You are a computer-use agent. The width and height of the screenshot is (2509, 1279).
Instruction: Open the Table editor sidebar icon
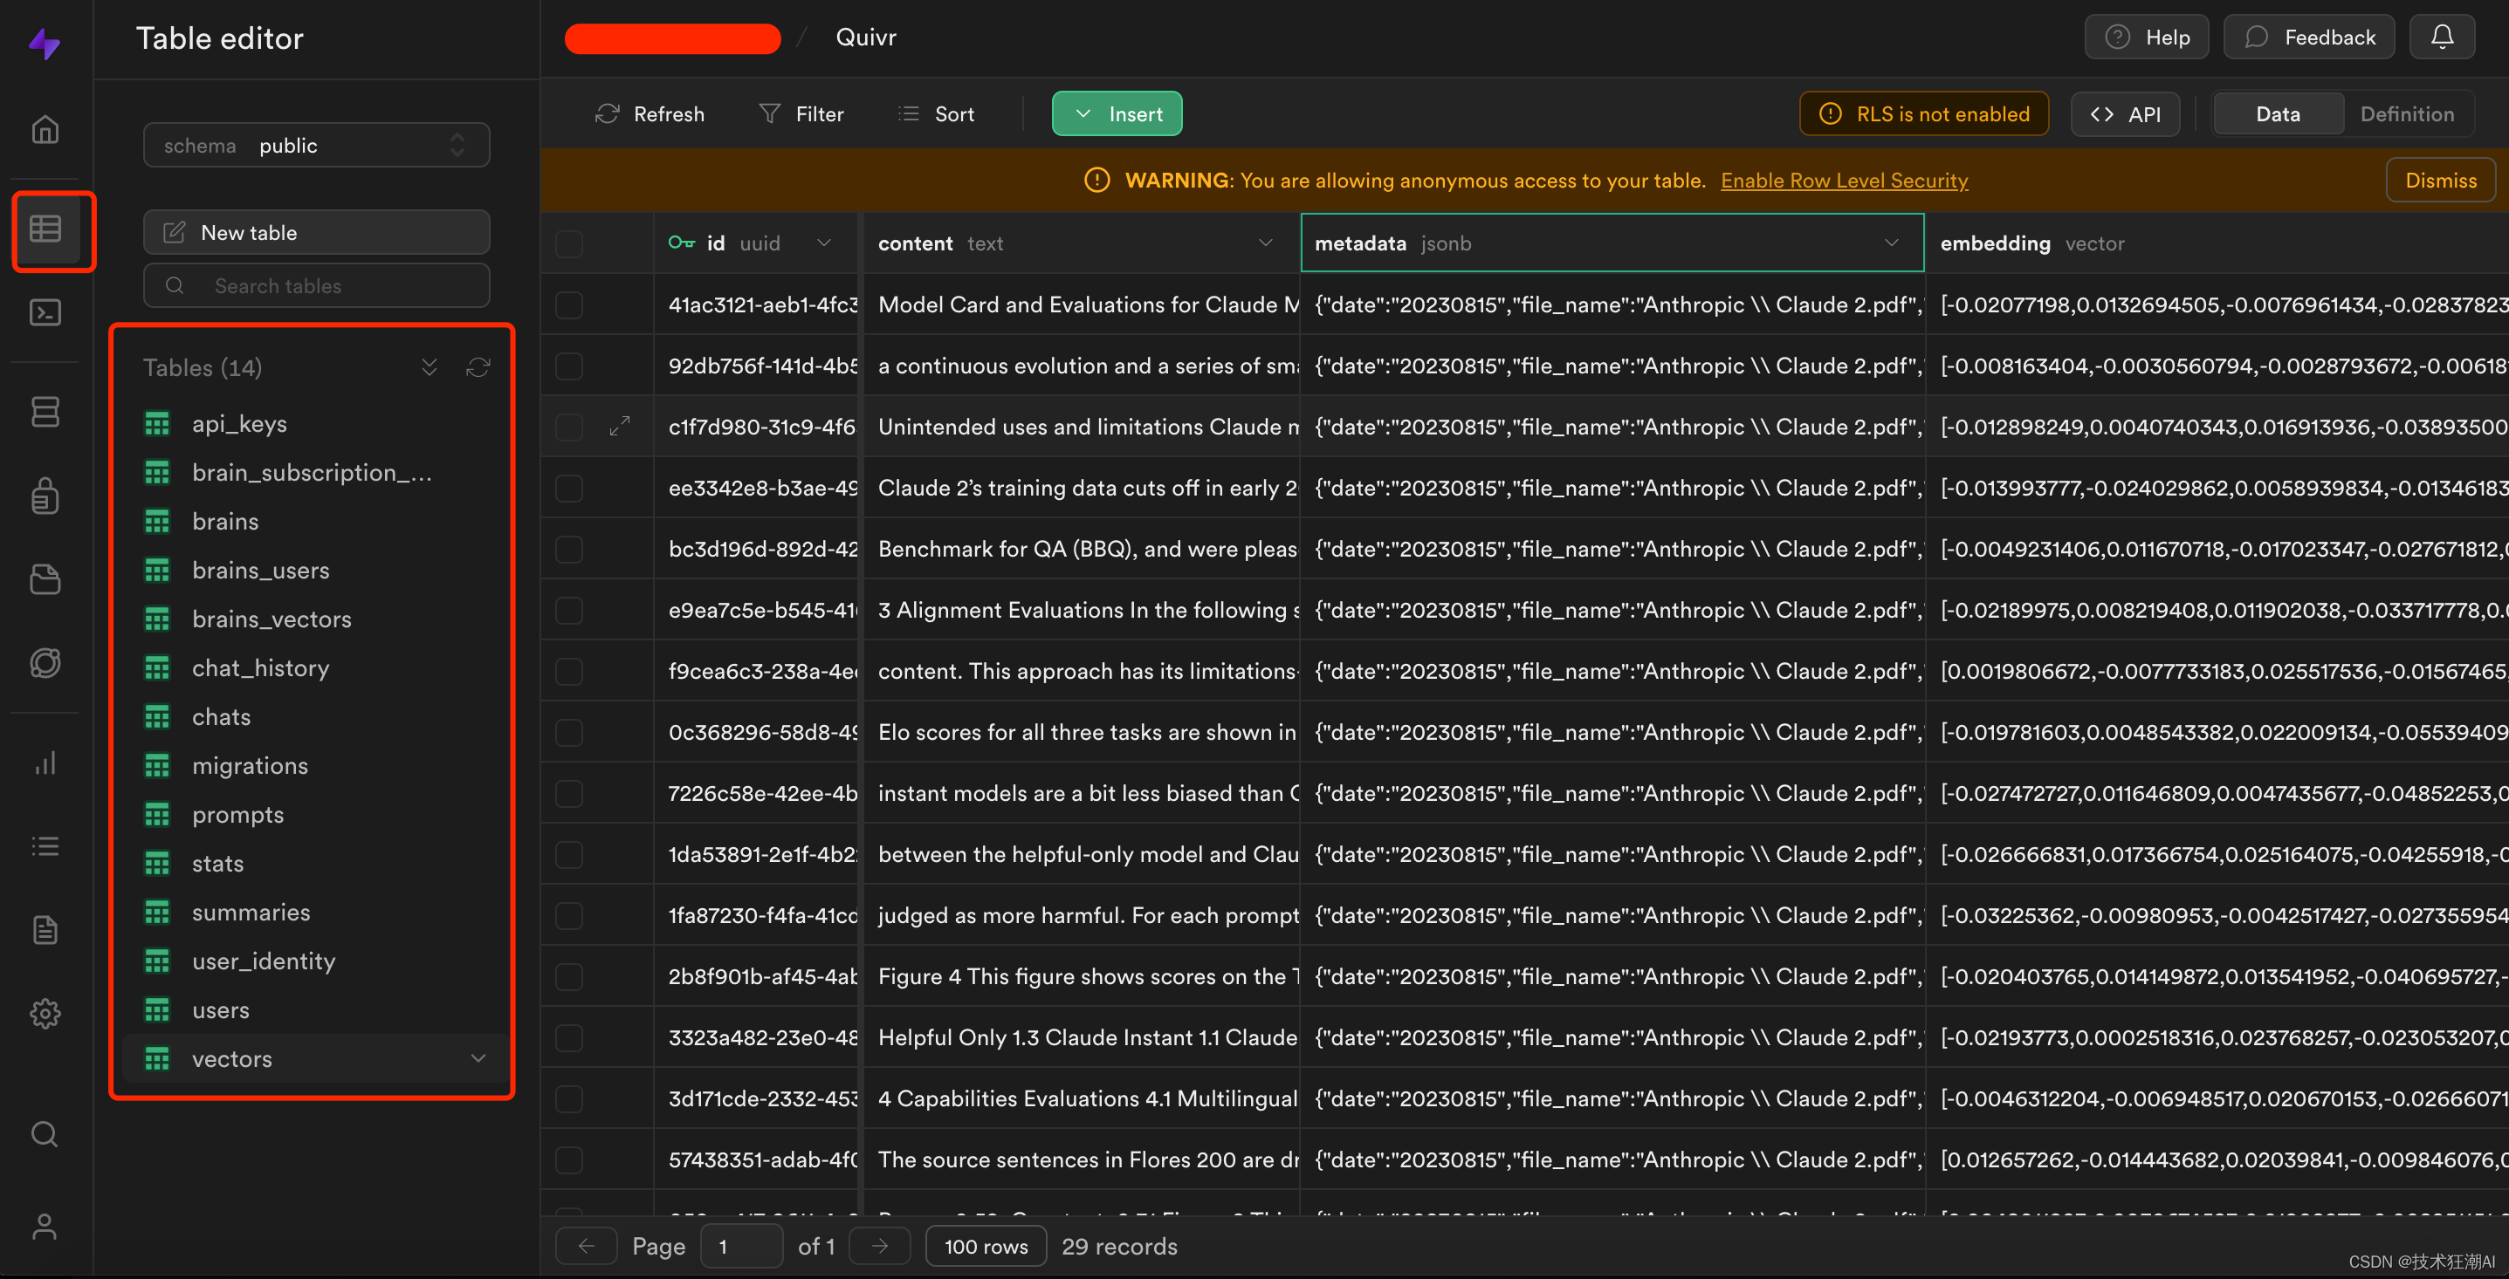coord(45,229)
